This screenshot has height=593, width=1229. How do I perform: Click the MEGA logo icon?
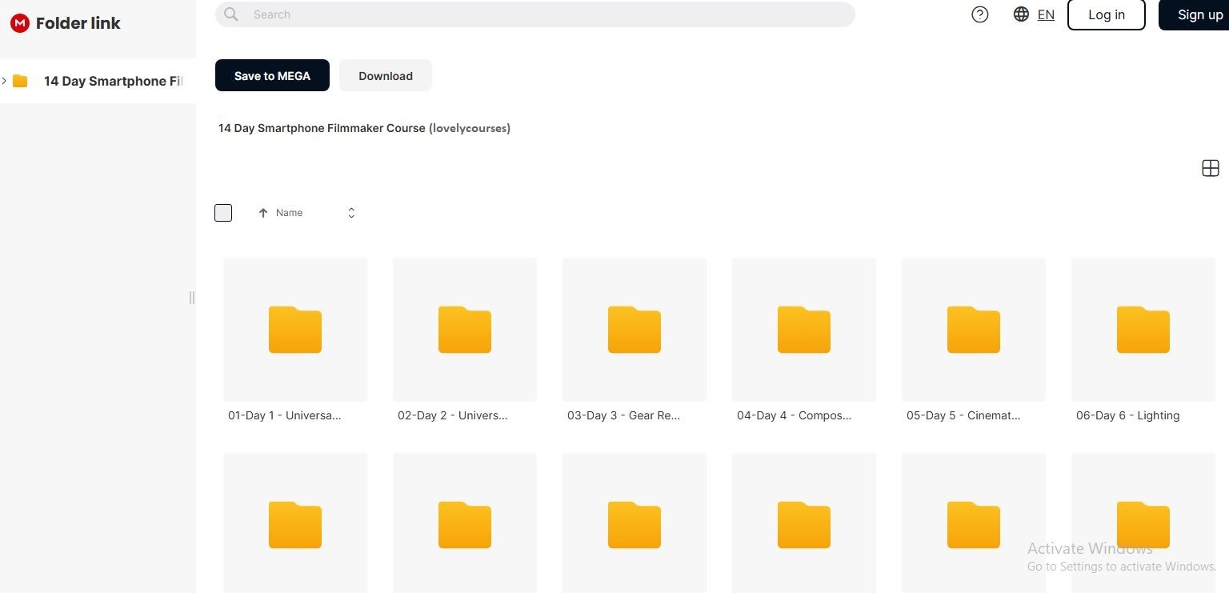20,23
